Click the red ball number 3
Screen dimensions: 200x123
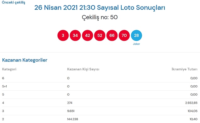point(63,35)
